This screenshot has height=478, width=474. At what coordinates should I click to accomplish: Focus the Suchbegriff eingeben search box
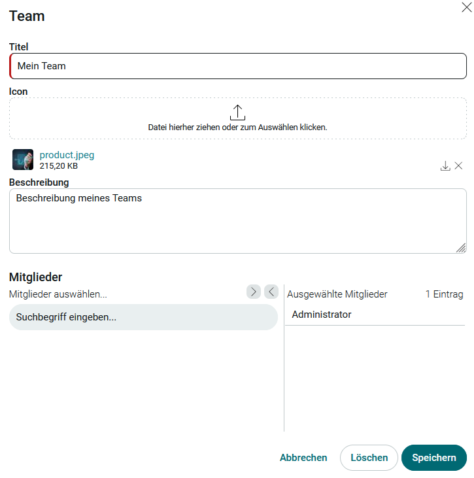(143, 317)
